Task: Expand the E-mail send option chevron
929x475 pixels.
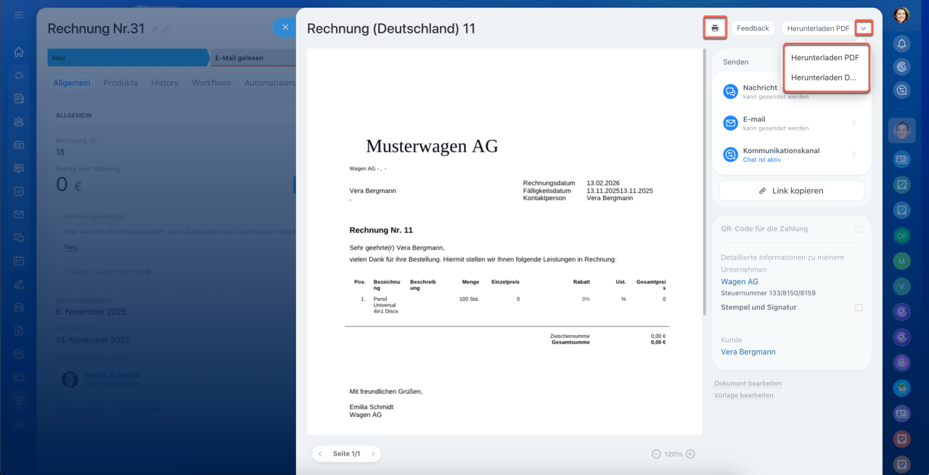Action: [854, 123]
